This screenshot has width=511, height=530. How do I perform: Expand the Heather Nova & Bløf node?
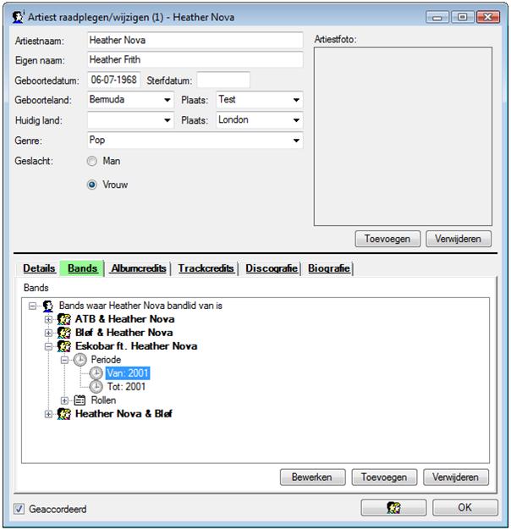click(x=48, y=414)
